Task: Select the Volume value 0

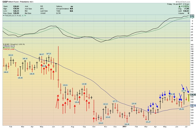Action: (x=188, y=13)
